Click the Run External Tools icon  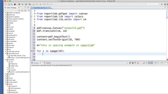29,4
